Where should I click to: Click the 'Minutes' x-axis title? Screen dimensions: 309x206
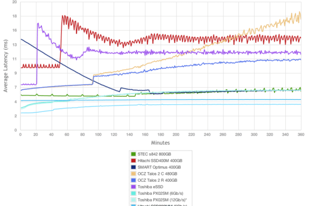pyautogui.click(x=161, y=143)
